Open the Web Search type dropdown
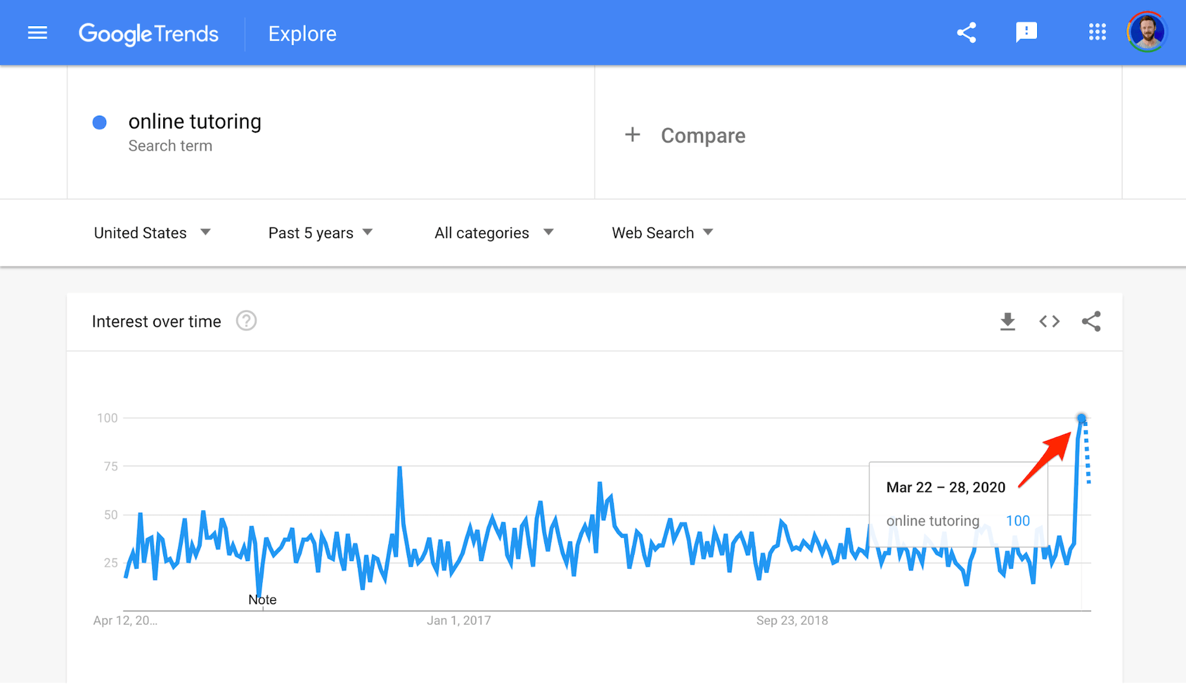 (662, 233)
